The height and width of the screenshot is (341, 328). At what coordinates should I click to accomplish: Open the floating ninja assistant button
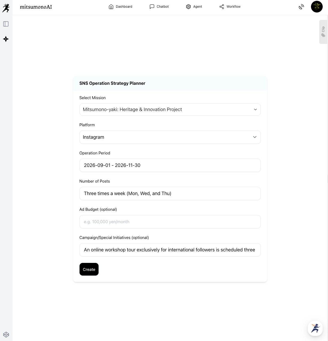(315, 328)
